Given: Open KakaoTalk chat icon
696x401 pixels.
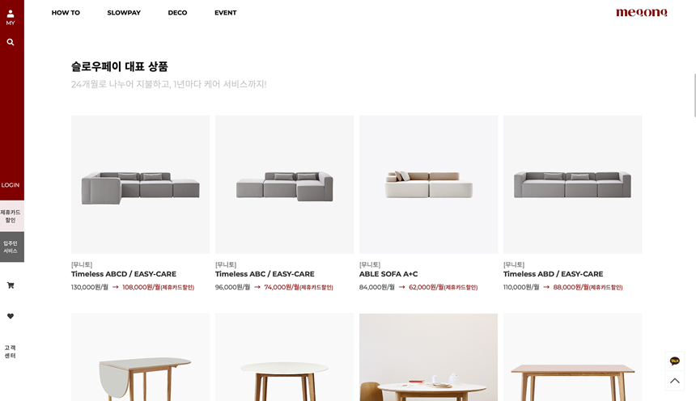Looking at the screenshot, I should click(x=675, y=361).
